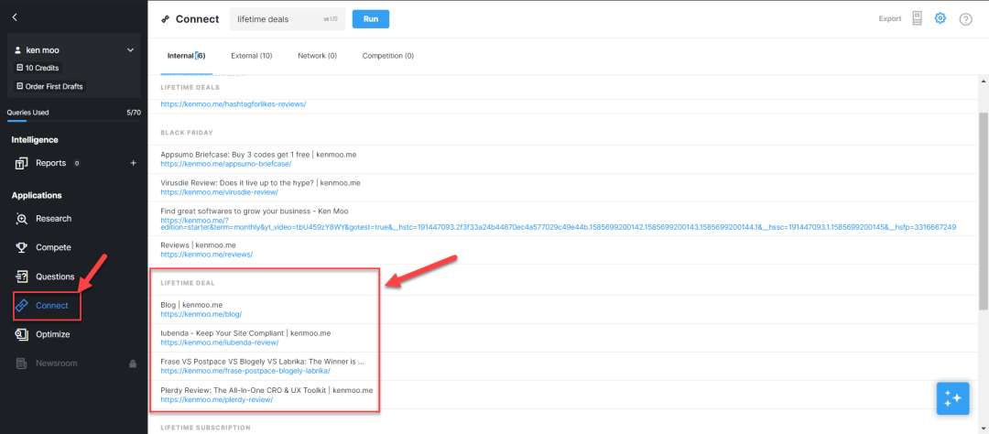Click the Compete trophy icon
This screenshot has width=989, height=434.
click(21, 247)
